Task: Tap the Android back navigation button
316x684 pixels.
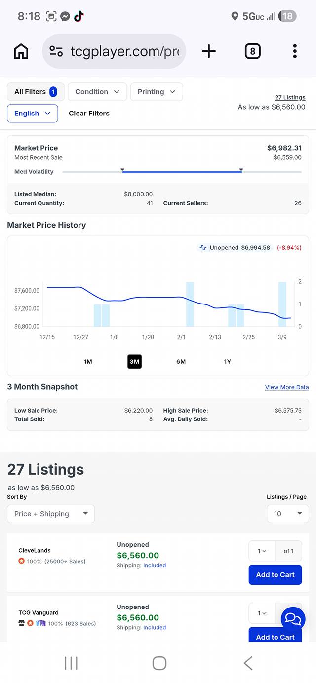Action: (248, 663)
